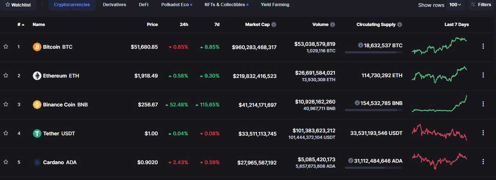This screenshot has height=180, width=496.
Task: Sort the table by Name column
Action: (39, 25)
